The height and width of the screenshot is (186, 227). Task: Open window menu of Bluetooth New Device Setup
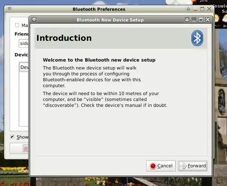(x=34, y=20)
